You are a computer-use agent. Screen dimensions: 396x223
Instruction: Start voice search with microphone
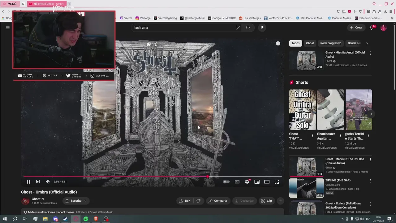262,28
